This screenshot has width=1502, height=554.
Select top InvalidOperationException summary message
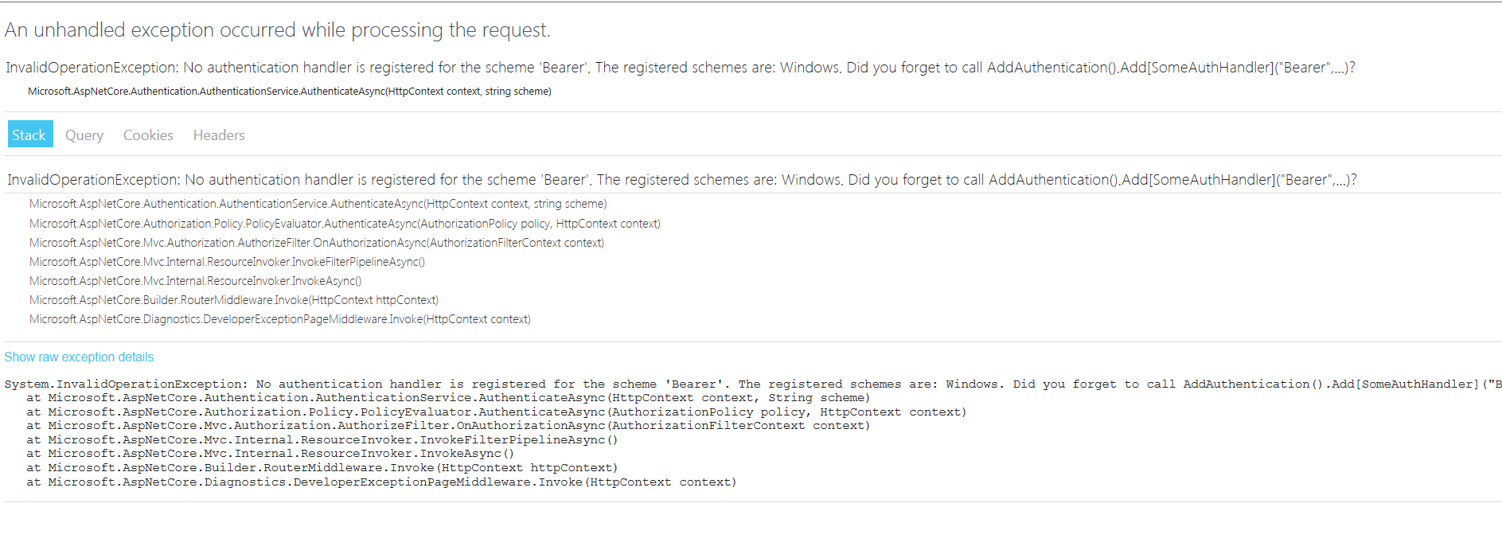pos(681,68)
